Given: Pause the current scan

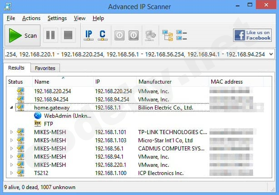Looking at the screenshot, I should pos(50,35).
